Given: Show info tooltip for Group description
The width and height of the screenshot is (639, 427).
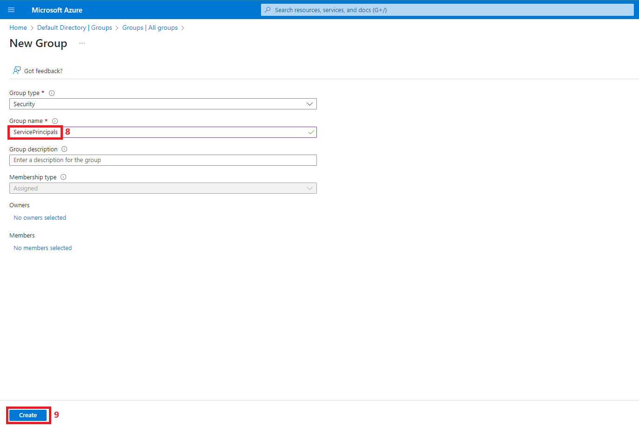Looking at the screenshot, I should click(64, 149).
